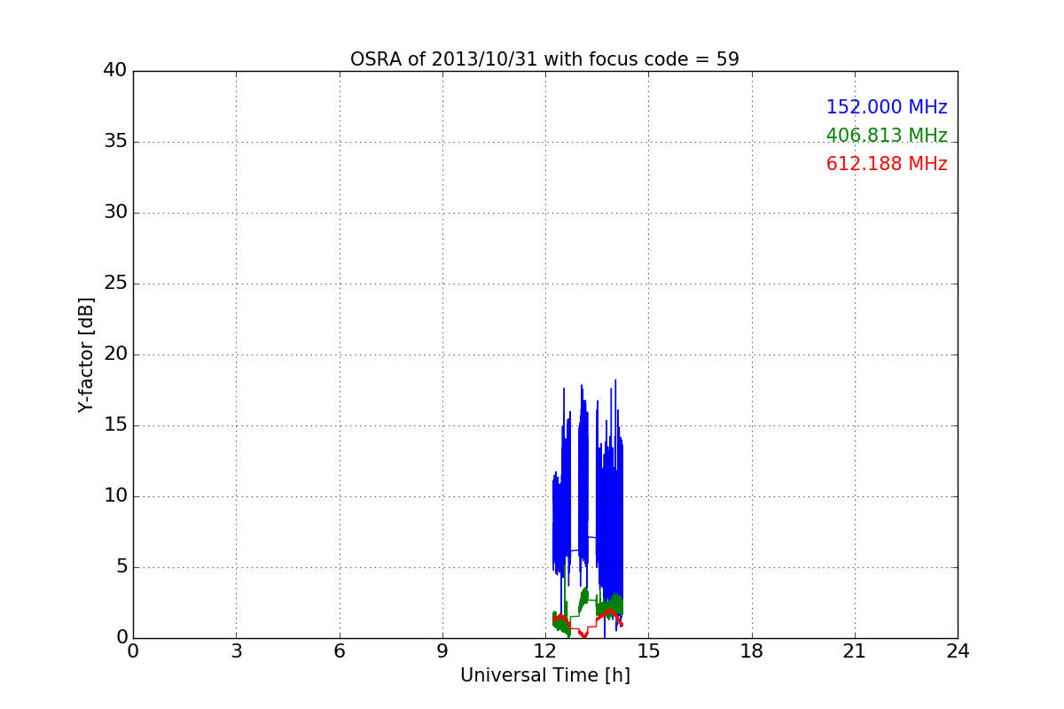
Task: Click y-axis tick label 35
Action: tap(115, 142)
